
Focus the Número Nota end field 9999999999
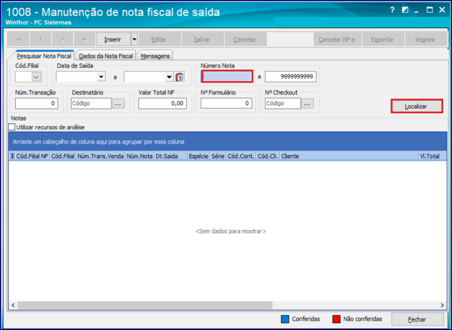click(291, 76)
